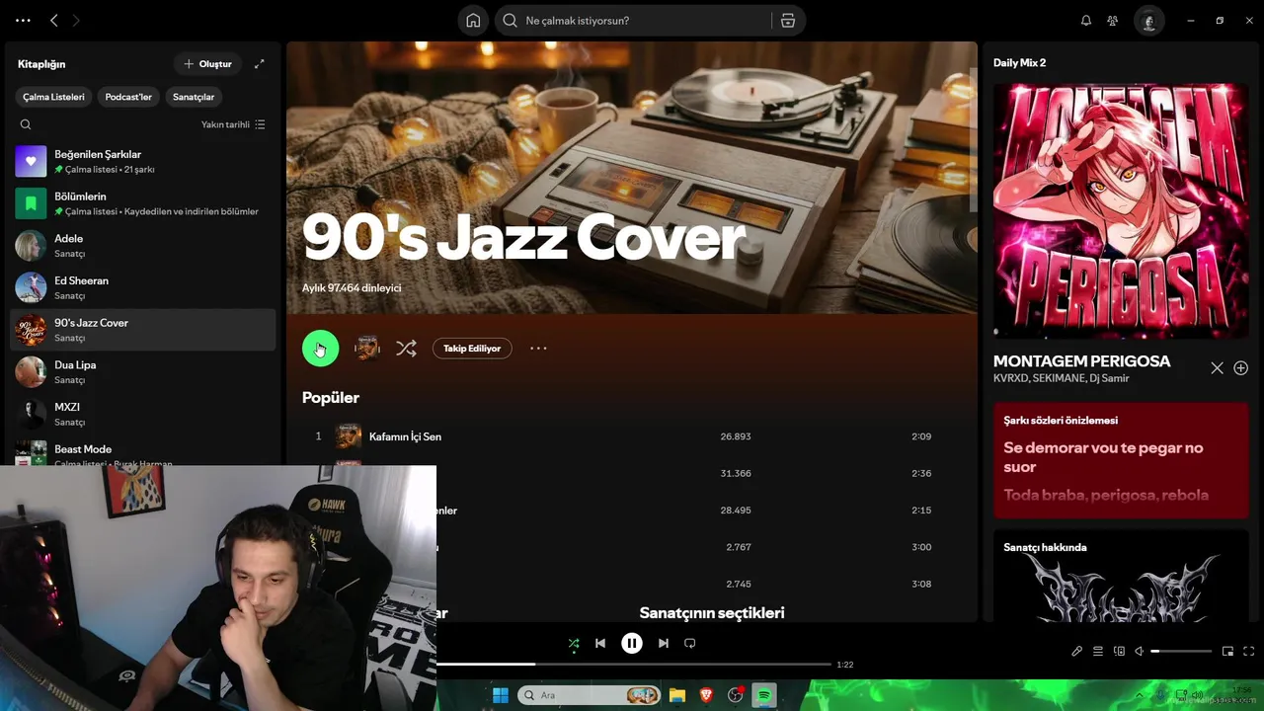Image resolution: width=1264 pixels, height=711 pixels.
Task: Skip to the previous track
Action: click(600, 644)
